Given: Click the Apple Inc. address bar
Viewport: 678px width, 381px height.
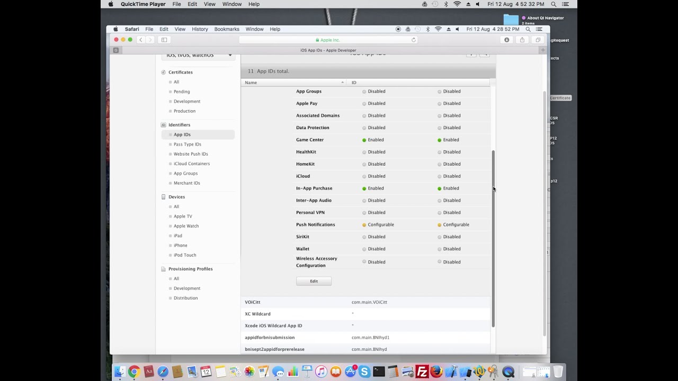Looking at the screenshot, I should point(328,40).
